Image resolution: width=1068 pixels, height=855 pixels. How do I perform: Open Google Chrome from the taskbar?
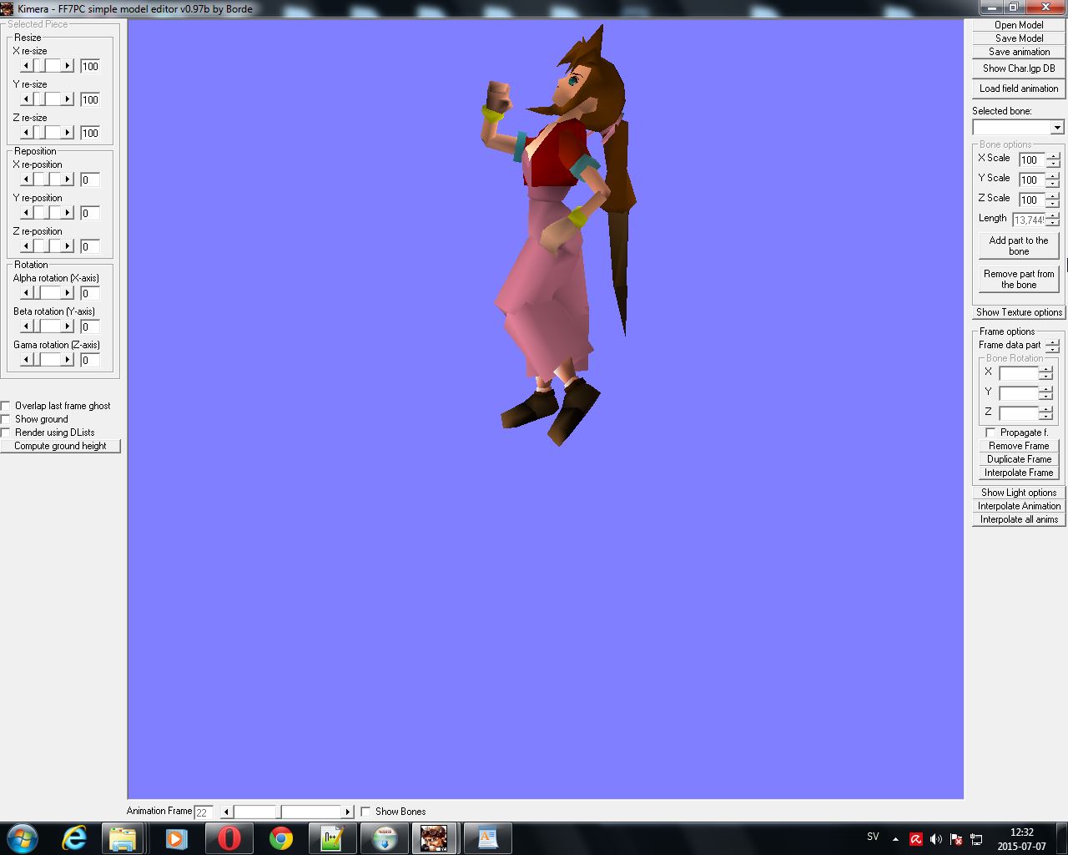coord(280,838)
